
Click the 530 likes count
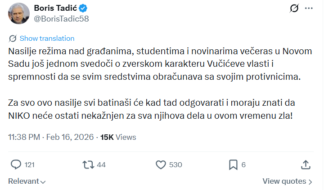point(175,165)
